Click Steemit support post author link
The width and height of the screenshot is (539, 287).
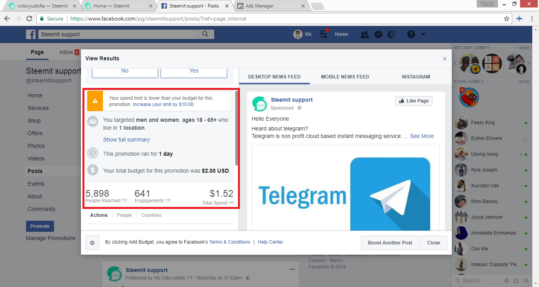click(147, 270)
